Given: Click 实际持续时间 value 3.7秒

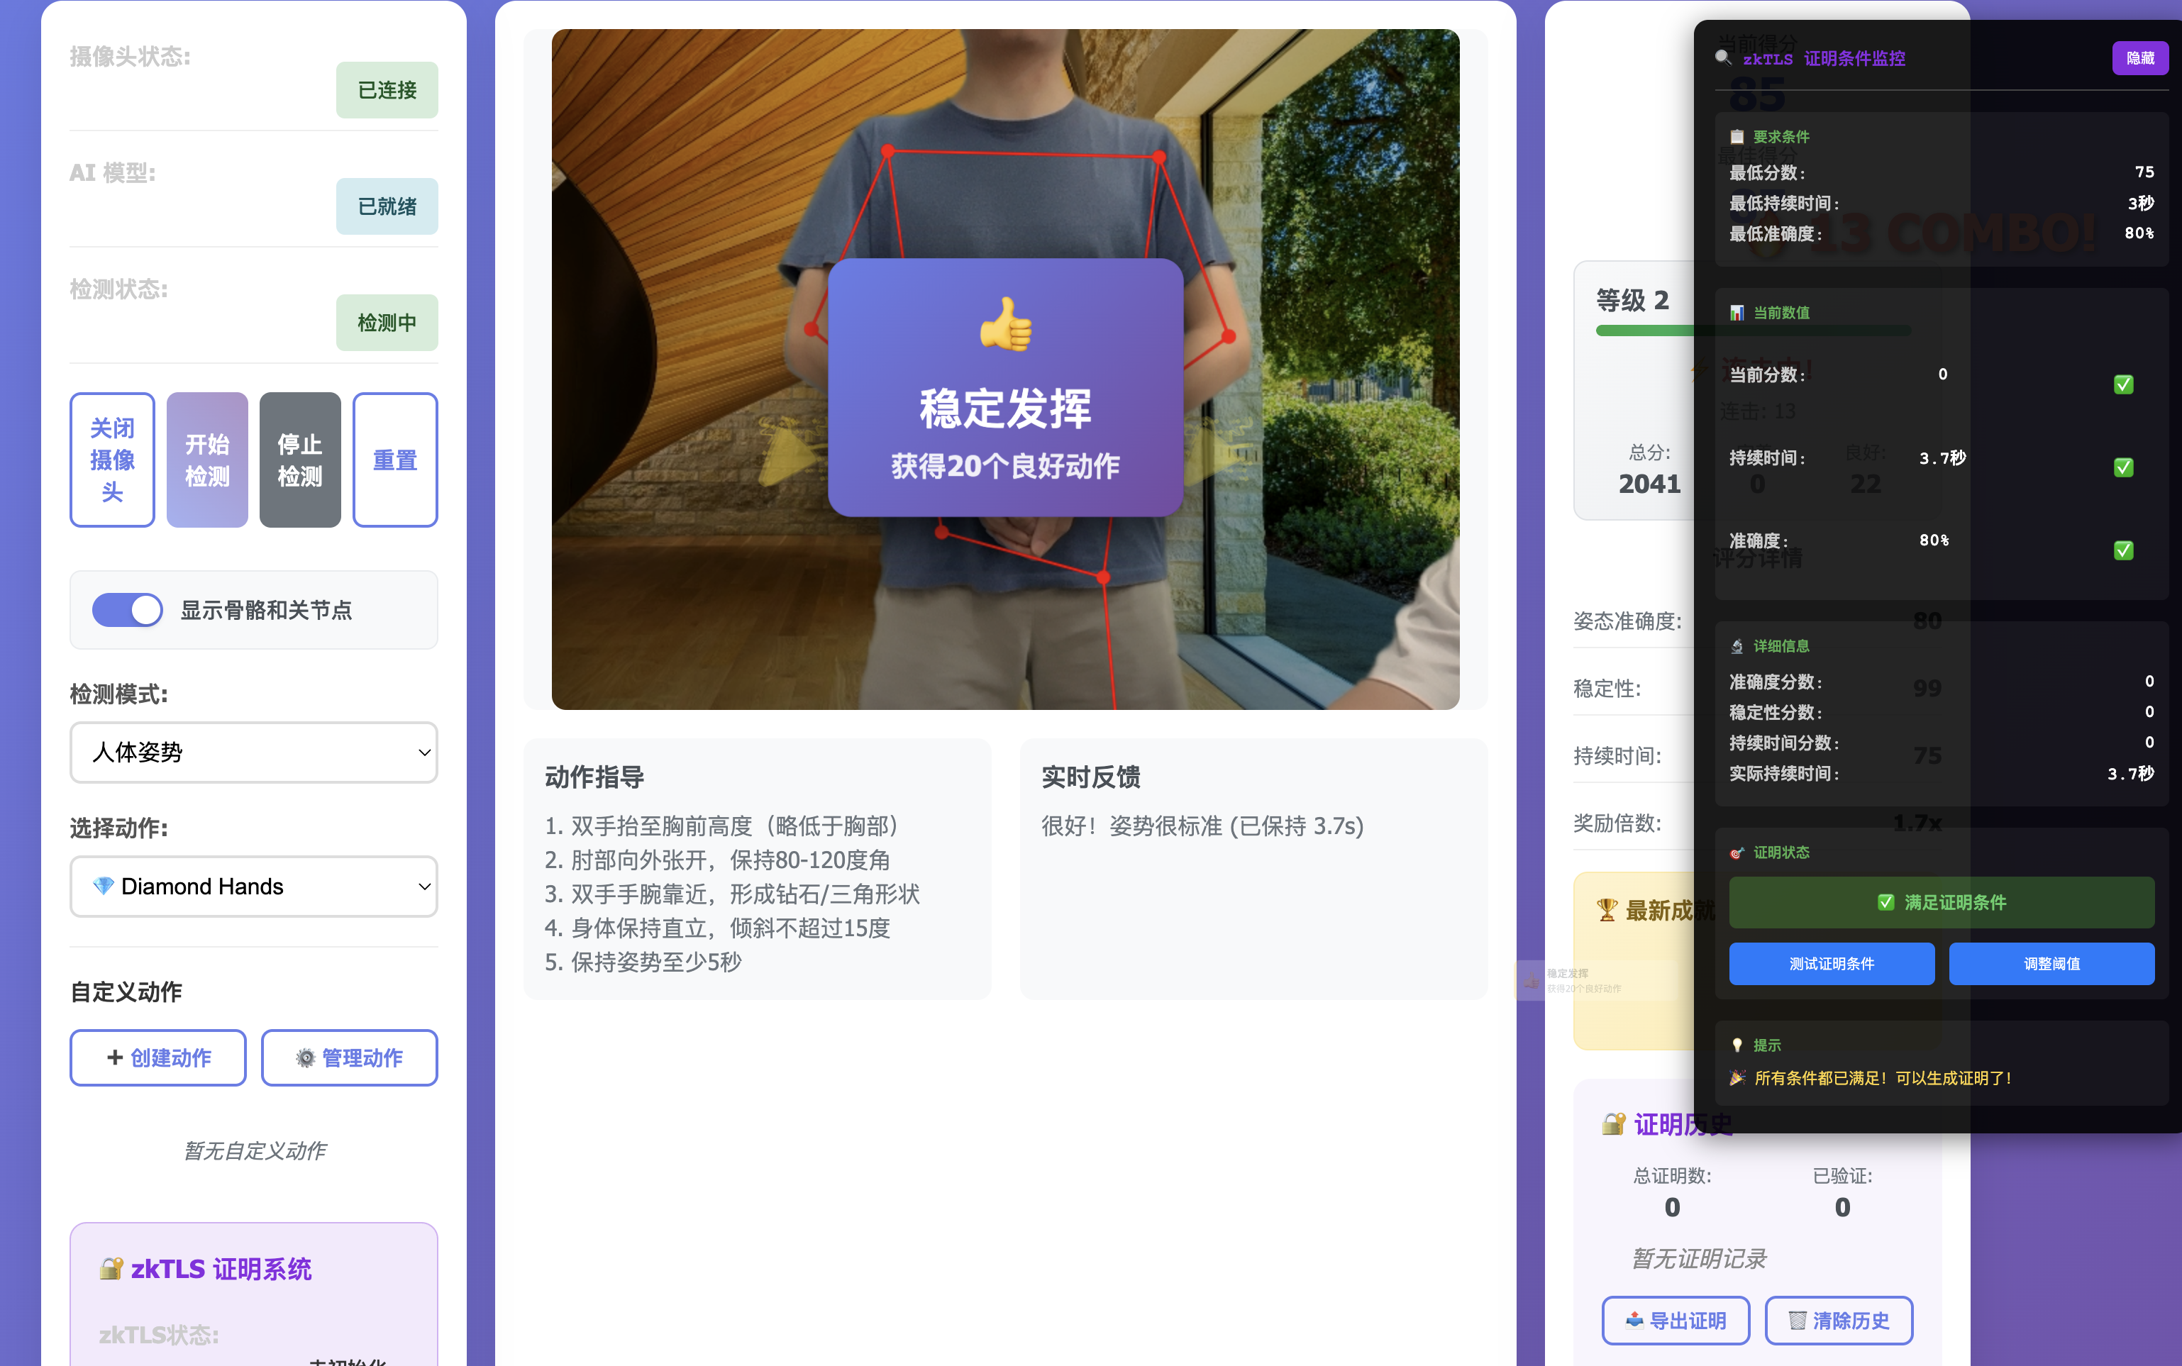Looking at the screenshot, I should [x=2130, y=773].
